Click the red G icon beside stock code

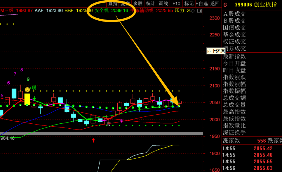pos(225,5)
